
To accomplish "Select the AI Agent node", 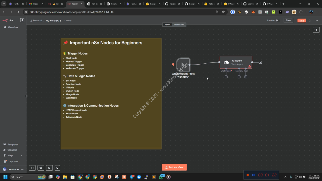I will tap(236, 62).
